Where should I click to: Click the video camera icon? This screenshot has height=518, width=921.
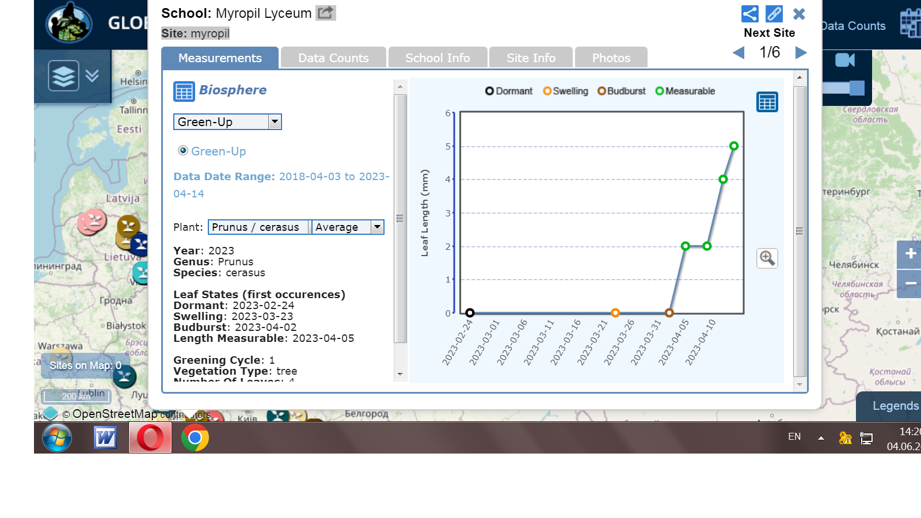point(845,60)
